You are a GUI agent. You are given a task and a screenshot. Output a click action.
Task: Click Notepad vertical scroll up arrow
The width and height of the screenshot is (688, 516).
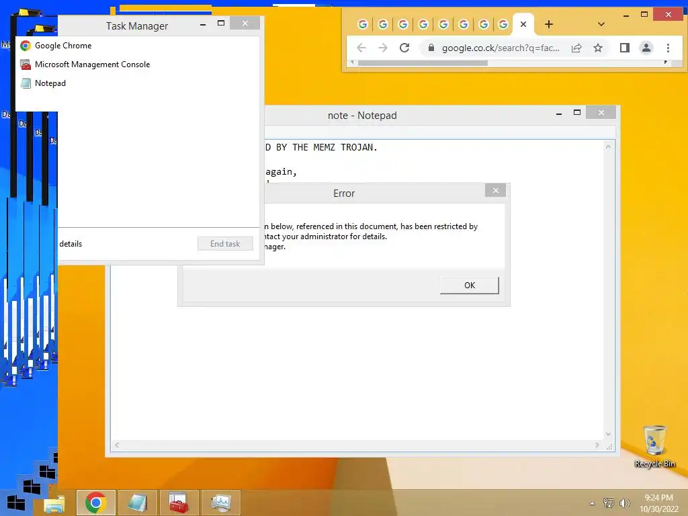click(608, 146)
